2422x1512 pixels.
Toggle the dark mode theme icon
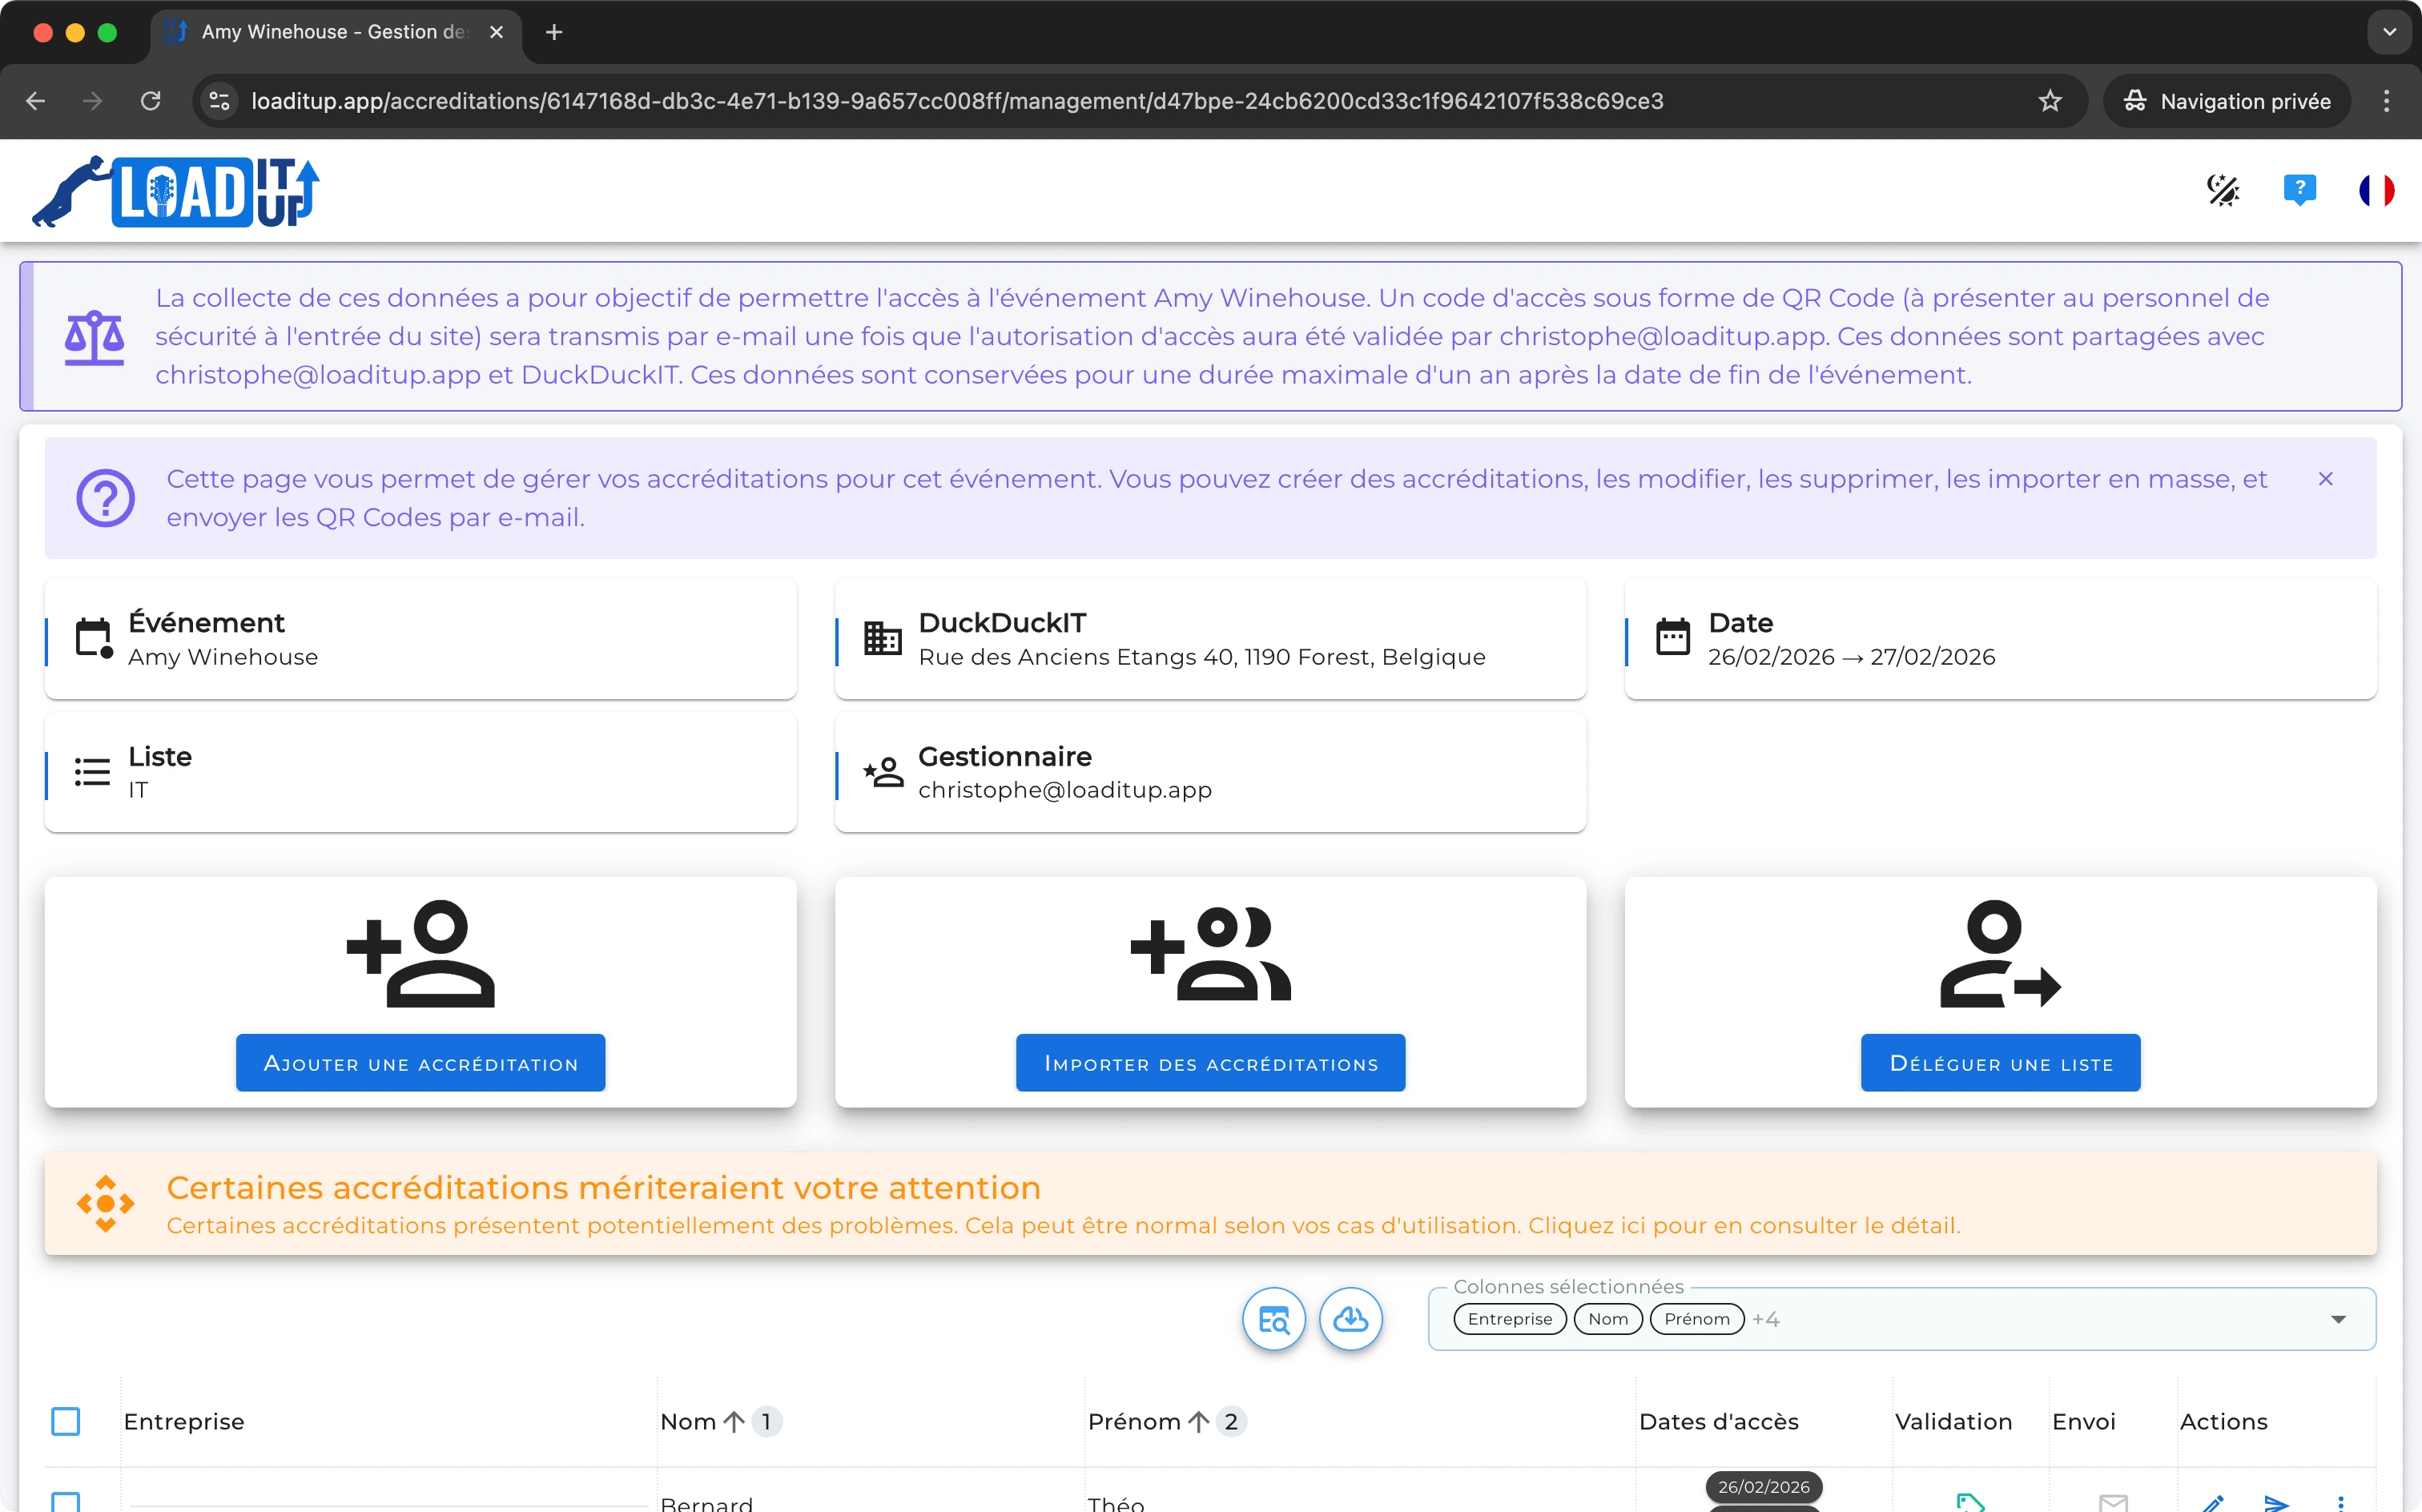2222,190
